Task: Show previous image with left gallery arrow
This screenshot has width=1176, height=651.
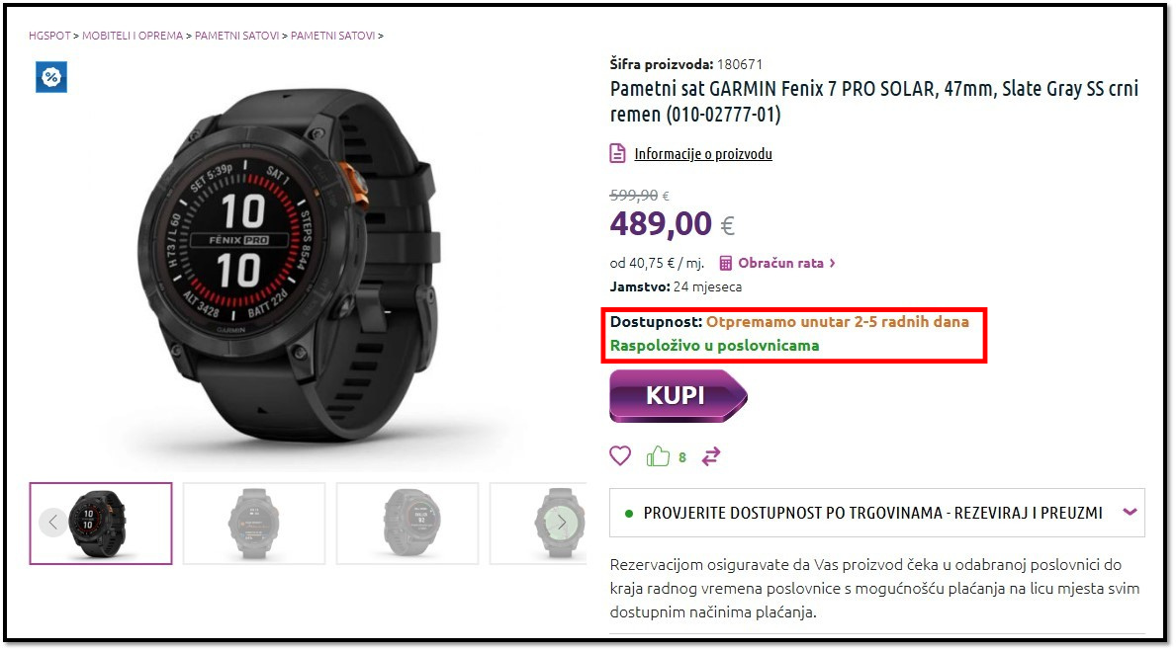Action: pyautogui.click(x=52, y=523)
